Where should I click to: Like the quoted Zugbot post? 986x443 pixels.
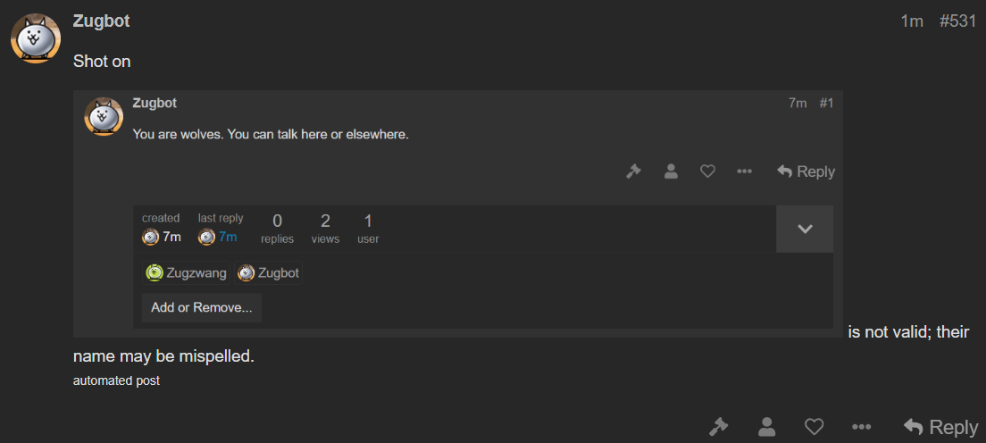(x=707, y=171)
